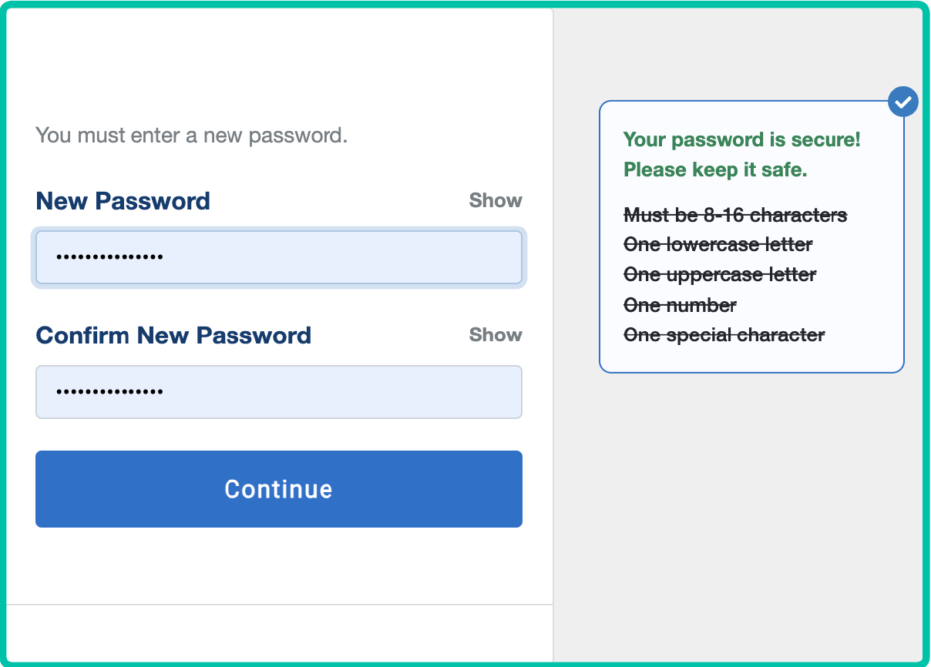The image size is (931, 667).
Task: Click the masked dots in New Password field
Action: (x=109, y=257)
